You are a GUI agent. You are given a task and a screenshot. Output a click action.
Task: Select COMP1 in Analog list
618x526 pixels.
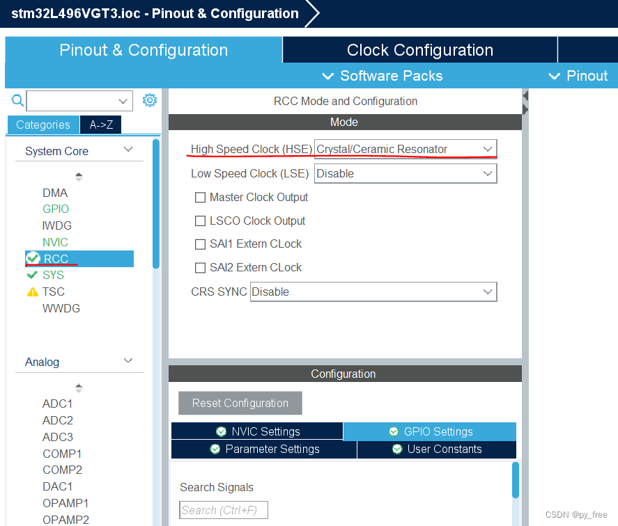62,454
